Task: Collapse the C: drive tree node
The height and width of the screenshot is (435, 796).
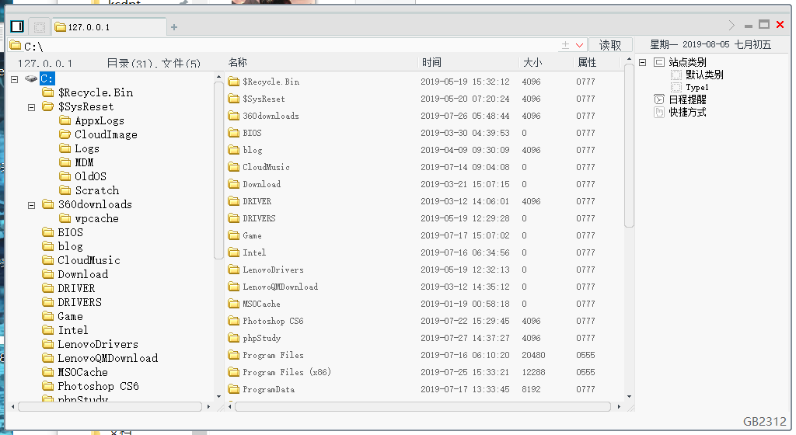Action: (x=15, y=79)
